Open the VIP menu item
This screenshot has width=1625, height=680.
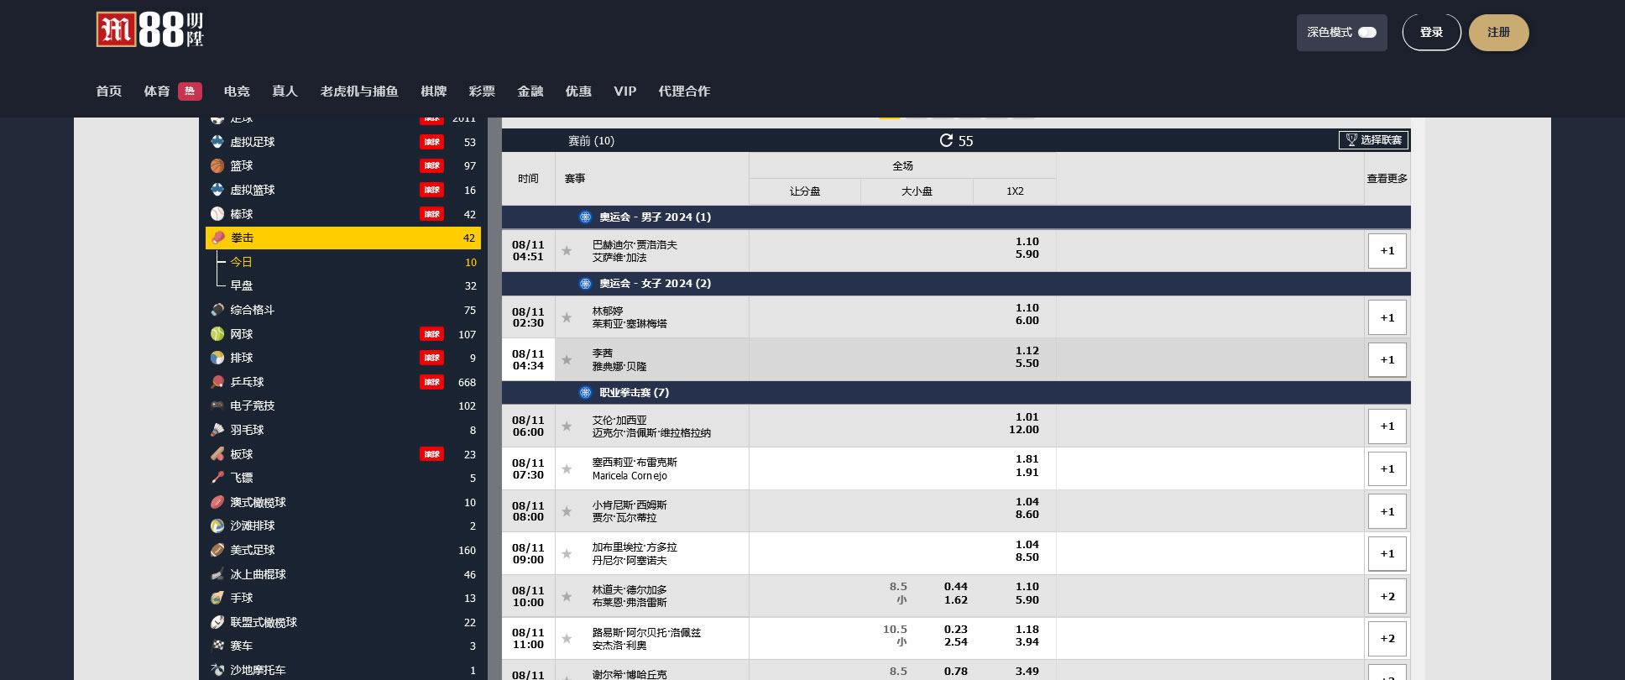(625, 92)
